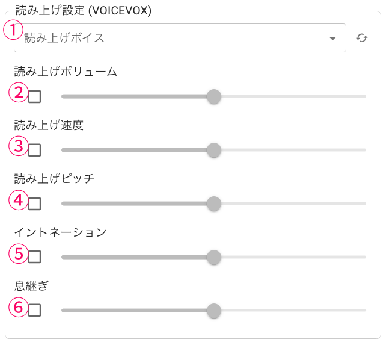Click the dropdown arrow of 読み上げボイス
The height and width of the screenshot is (345, 386).
coord(333,39)
